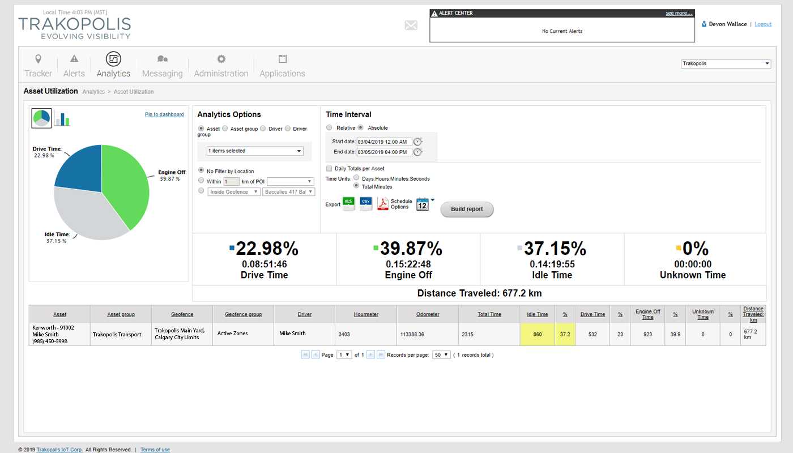Click the highlighted 860 idle time cell
This screenshot has height=453, width=793.
tap(538, 334)
